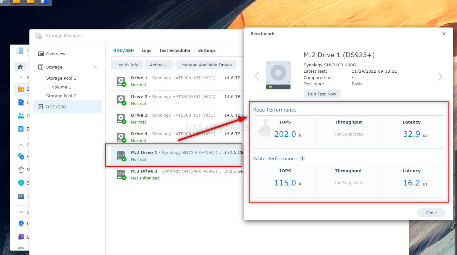Open User & Group icon in Control Panel
457x255 pixels.
[21, 116]
